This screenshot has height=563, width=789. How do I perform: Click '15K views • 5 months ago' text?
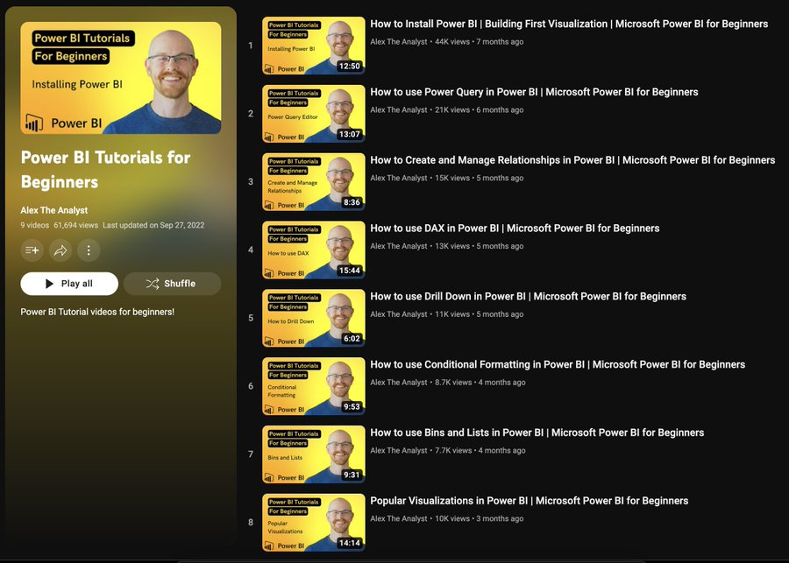[x=479, y=178]
